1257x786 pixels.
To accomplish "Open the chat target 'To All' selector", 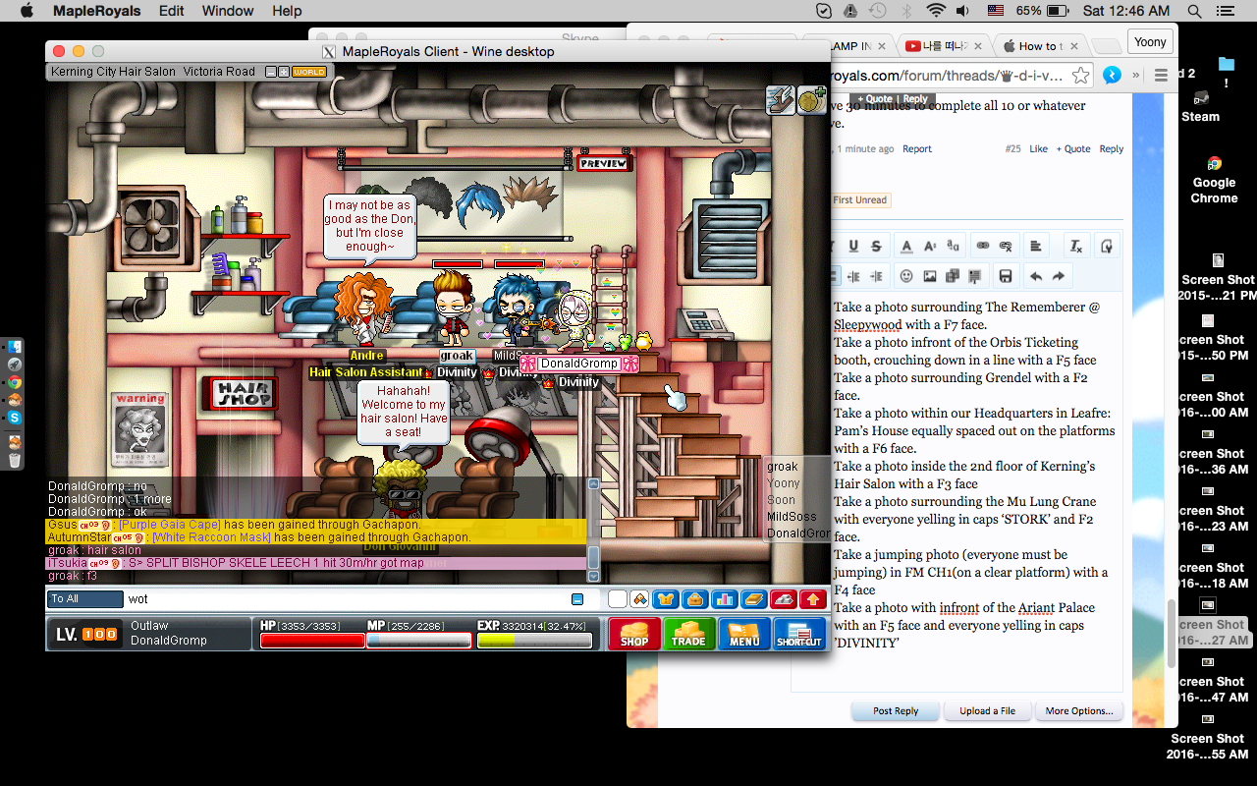I will tap(84, 599).
